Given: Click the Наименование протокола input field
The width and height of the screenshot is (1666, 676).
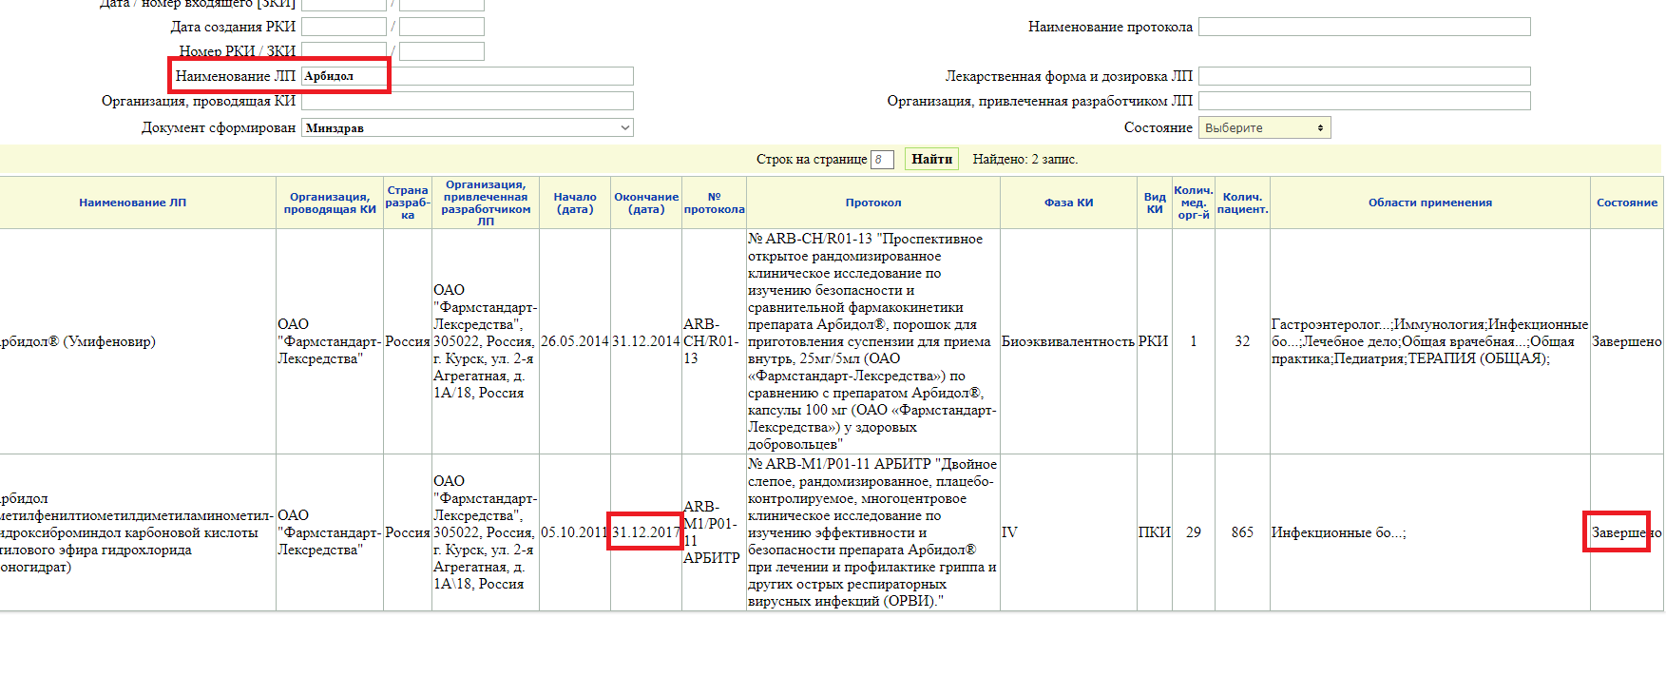Looking at the screenshot, I should (1364, 27).
